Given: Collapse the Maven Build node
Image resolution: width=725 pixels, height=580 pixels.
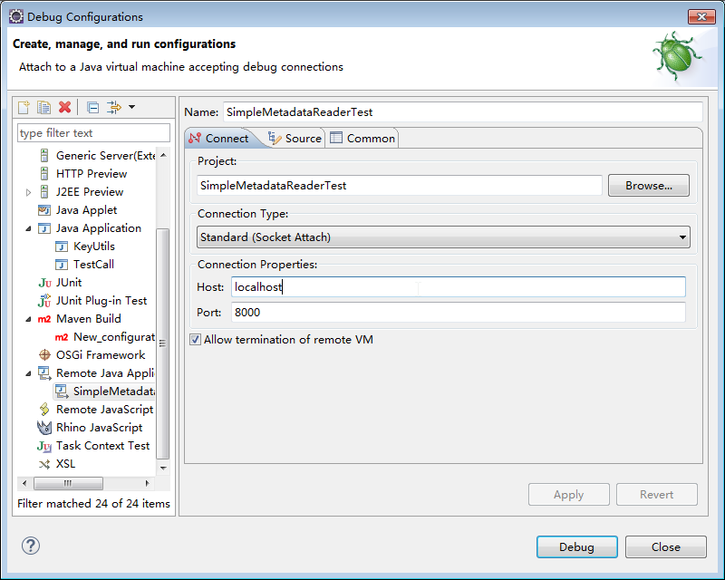Looking at the screenshot, I should 28,319.
